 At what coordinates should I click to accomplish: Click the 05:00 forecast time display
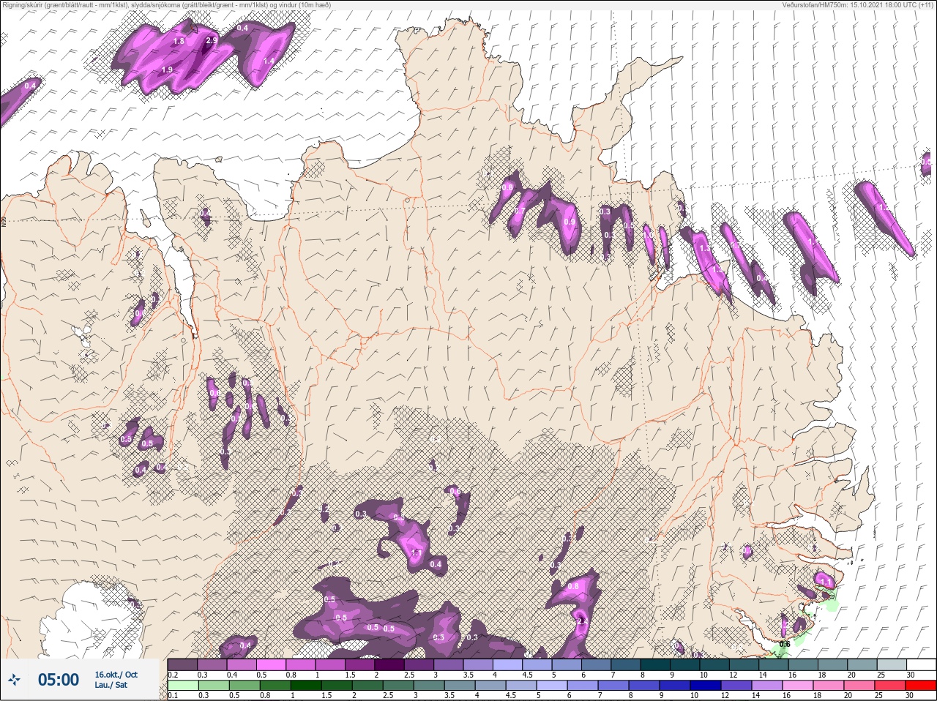tap(59, 681)
